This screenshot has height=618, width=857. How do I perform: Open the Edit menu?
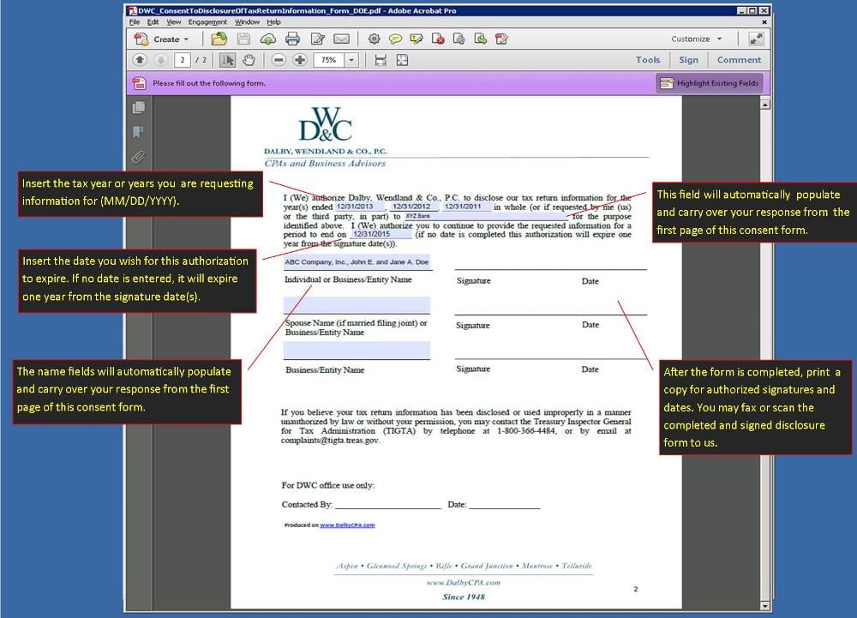(x=153, y=22)
